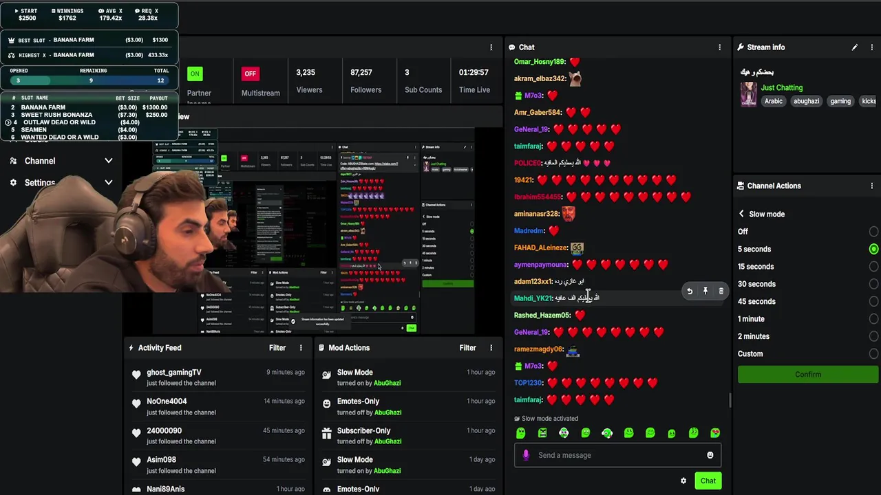Open Channel Actions panel options menu

(x=872, y=186)
